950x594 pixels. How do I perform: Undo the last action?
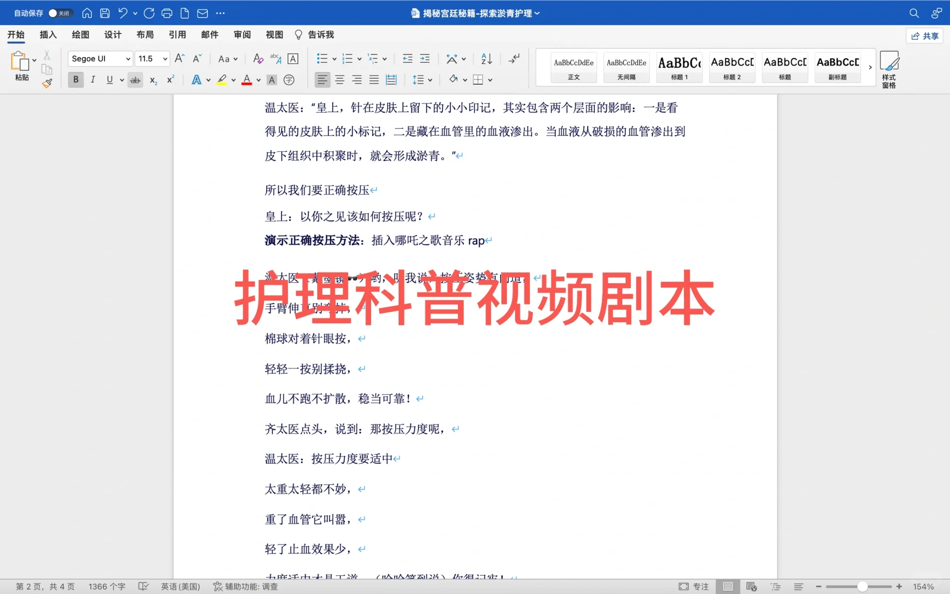pos(122,13)
